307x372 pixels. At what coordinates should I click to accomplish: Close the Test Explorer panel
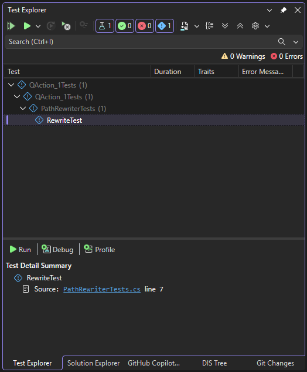(x=297, y=10)
